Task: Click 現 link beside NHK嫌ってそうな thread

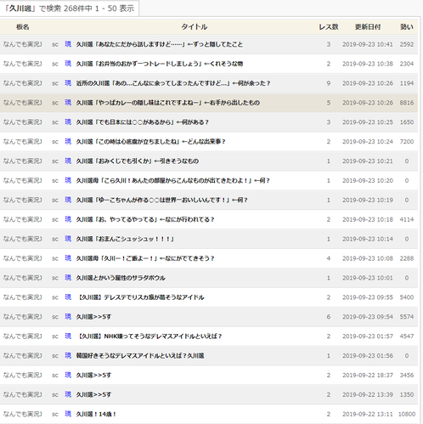Action: pos(68,336)
